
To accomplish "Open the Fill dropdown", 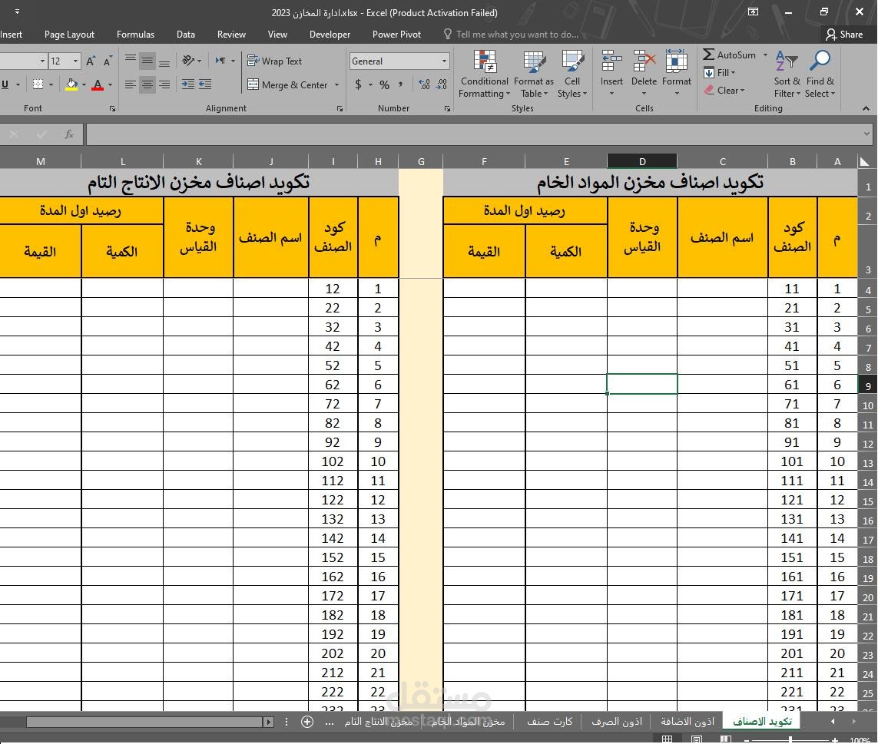I will click(720, 73).
